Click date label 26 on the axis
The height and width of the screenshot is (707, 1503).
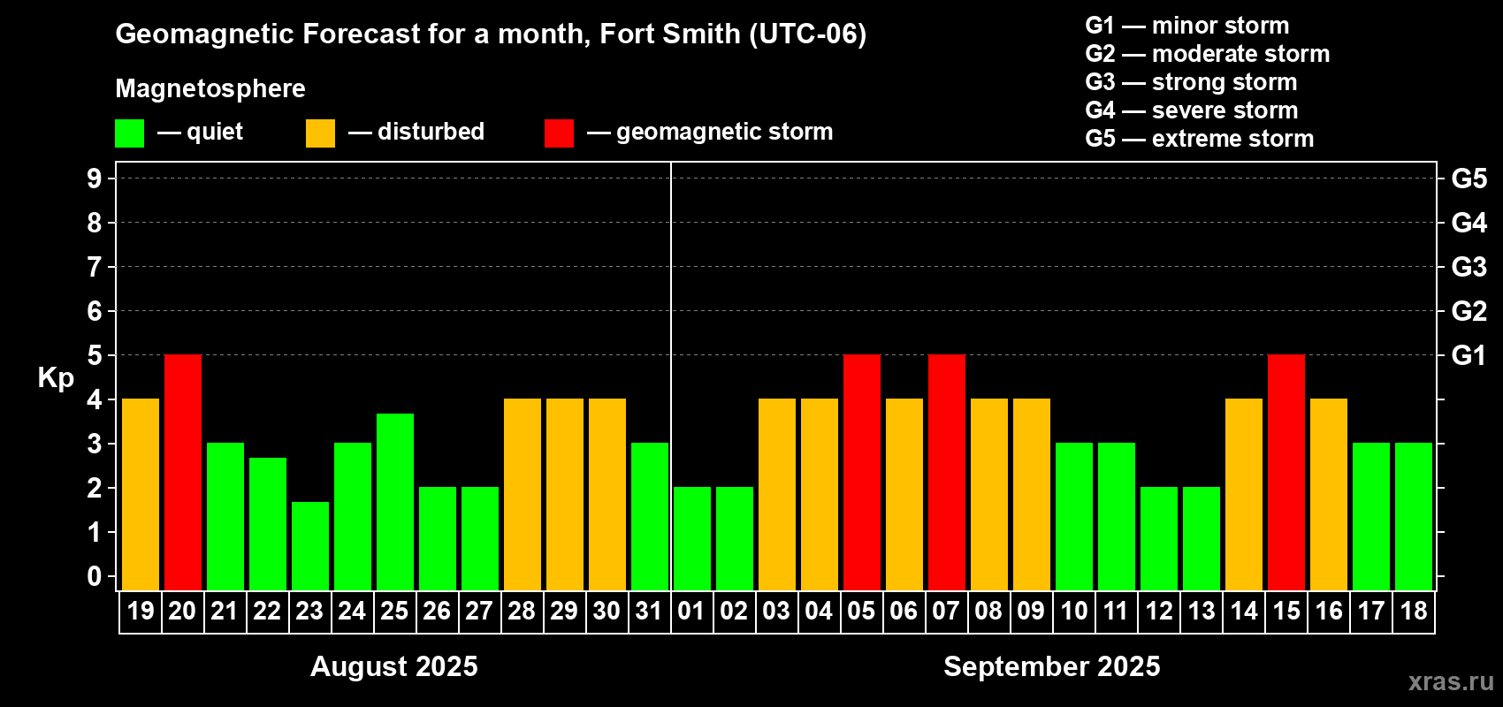tap(437, 612)
